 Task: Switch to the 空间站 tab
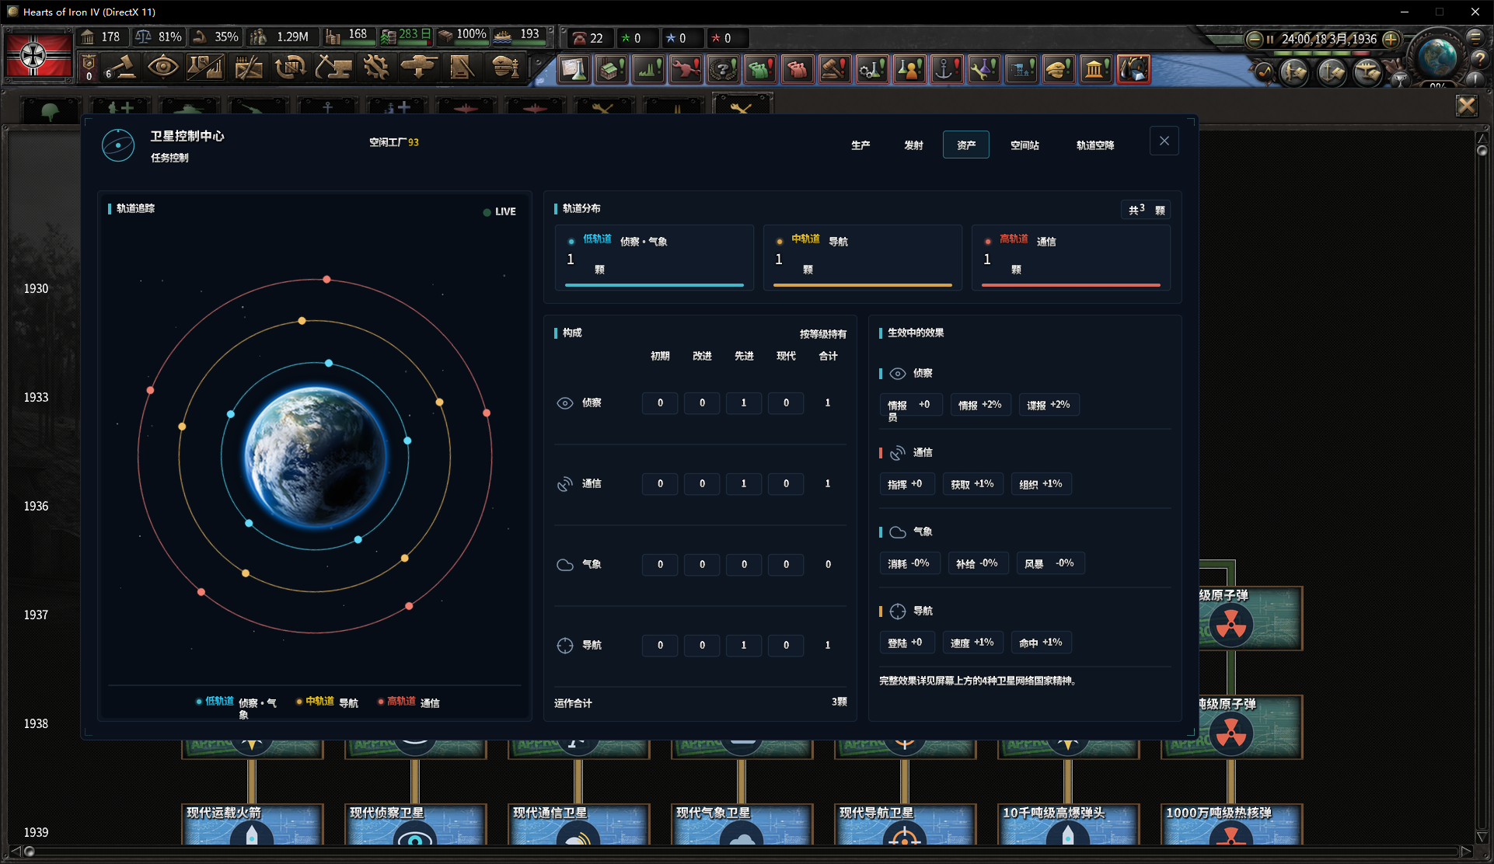(1025, 145)
